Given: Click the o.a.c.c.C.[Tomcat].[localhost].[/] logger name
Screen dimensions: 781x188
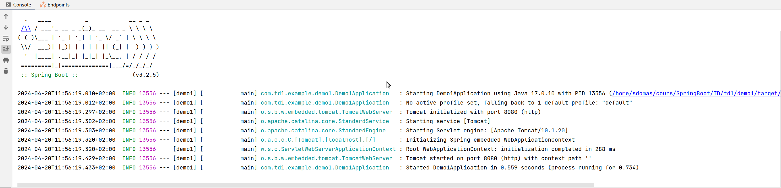Looking at the screenshot, I should (x=318, y=140).
